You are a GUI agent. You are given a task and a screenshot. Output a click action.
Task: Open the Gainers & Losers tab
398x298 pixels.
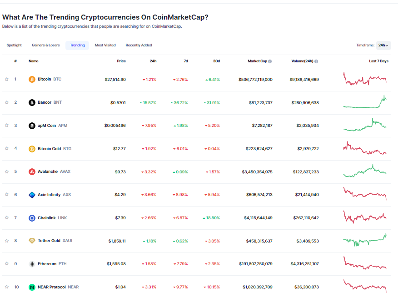[x=46, y=45]
